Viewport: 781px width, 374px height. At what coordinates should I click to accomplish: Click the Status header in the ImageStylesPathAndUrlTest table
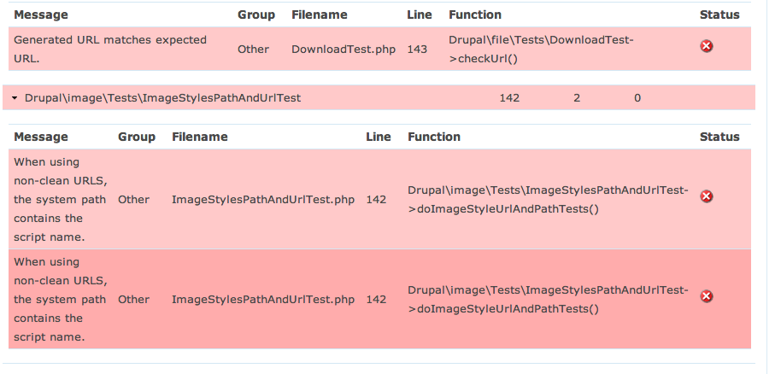tap(719, 137)
